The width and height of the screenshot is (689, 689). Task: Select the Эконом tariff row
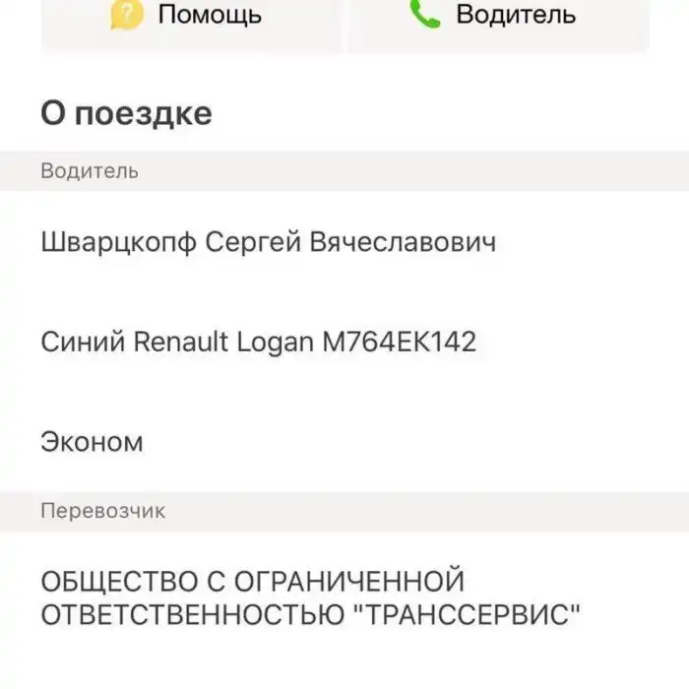coord(92,442)
